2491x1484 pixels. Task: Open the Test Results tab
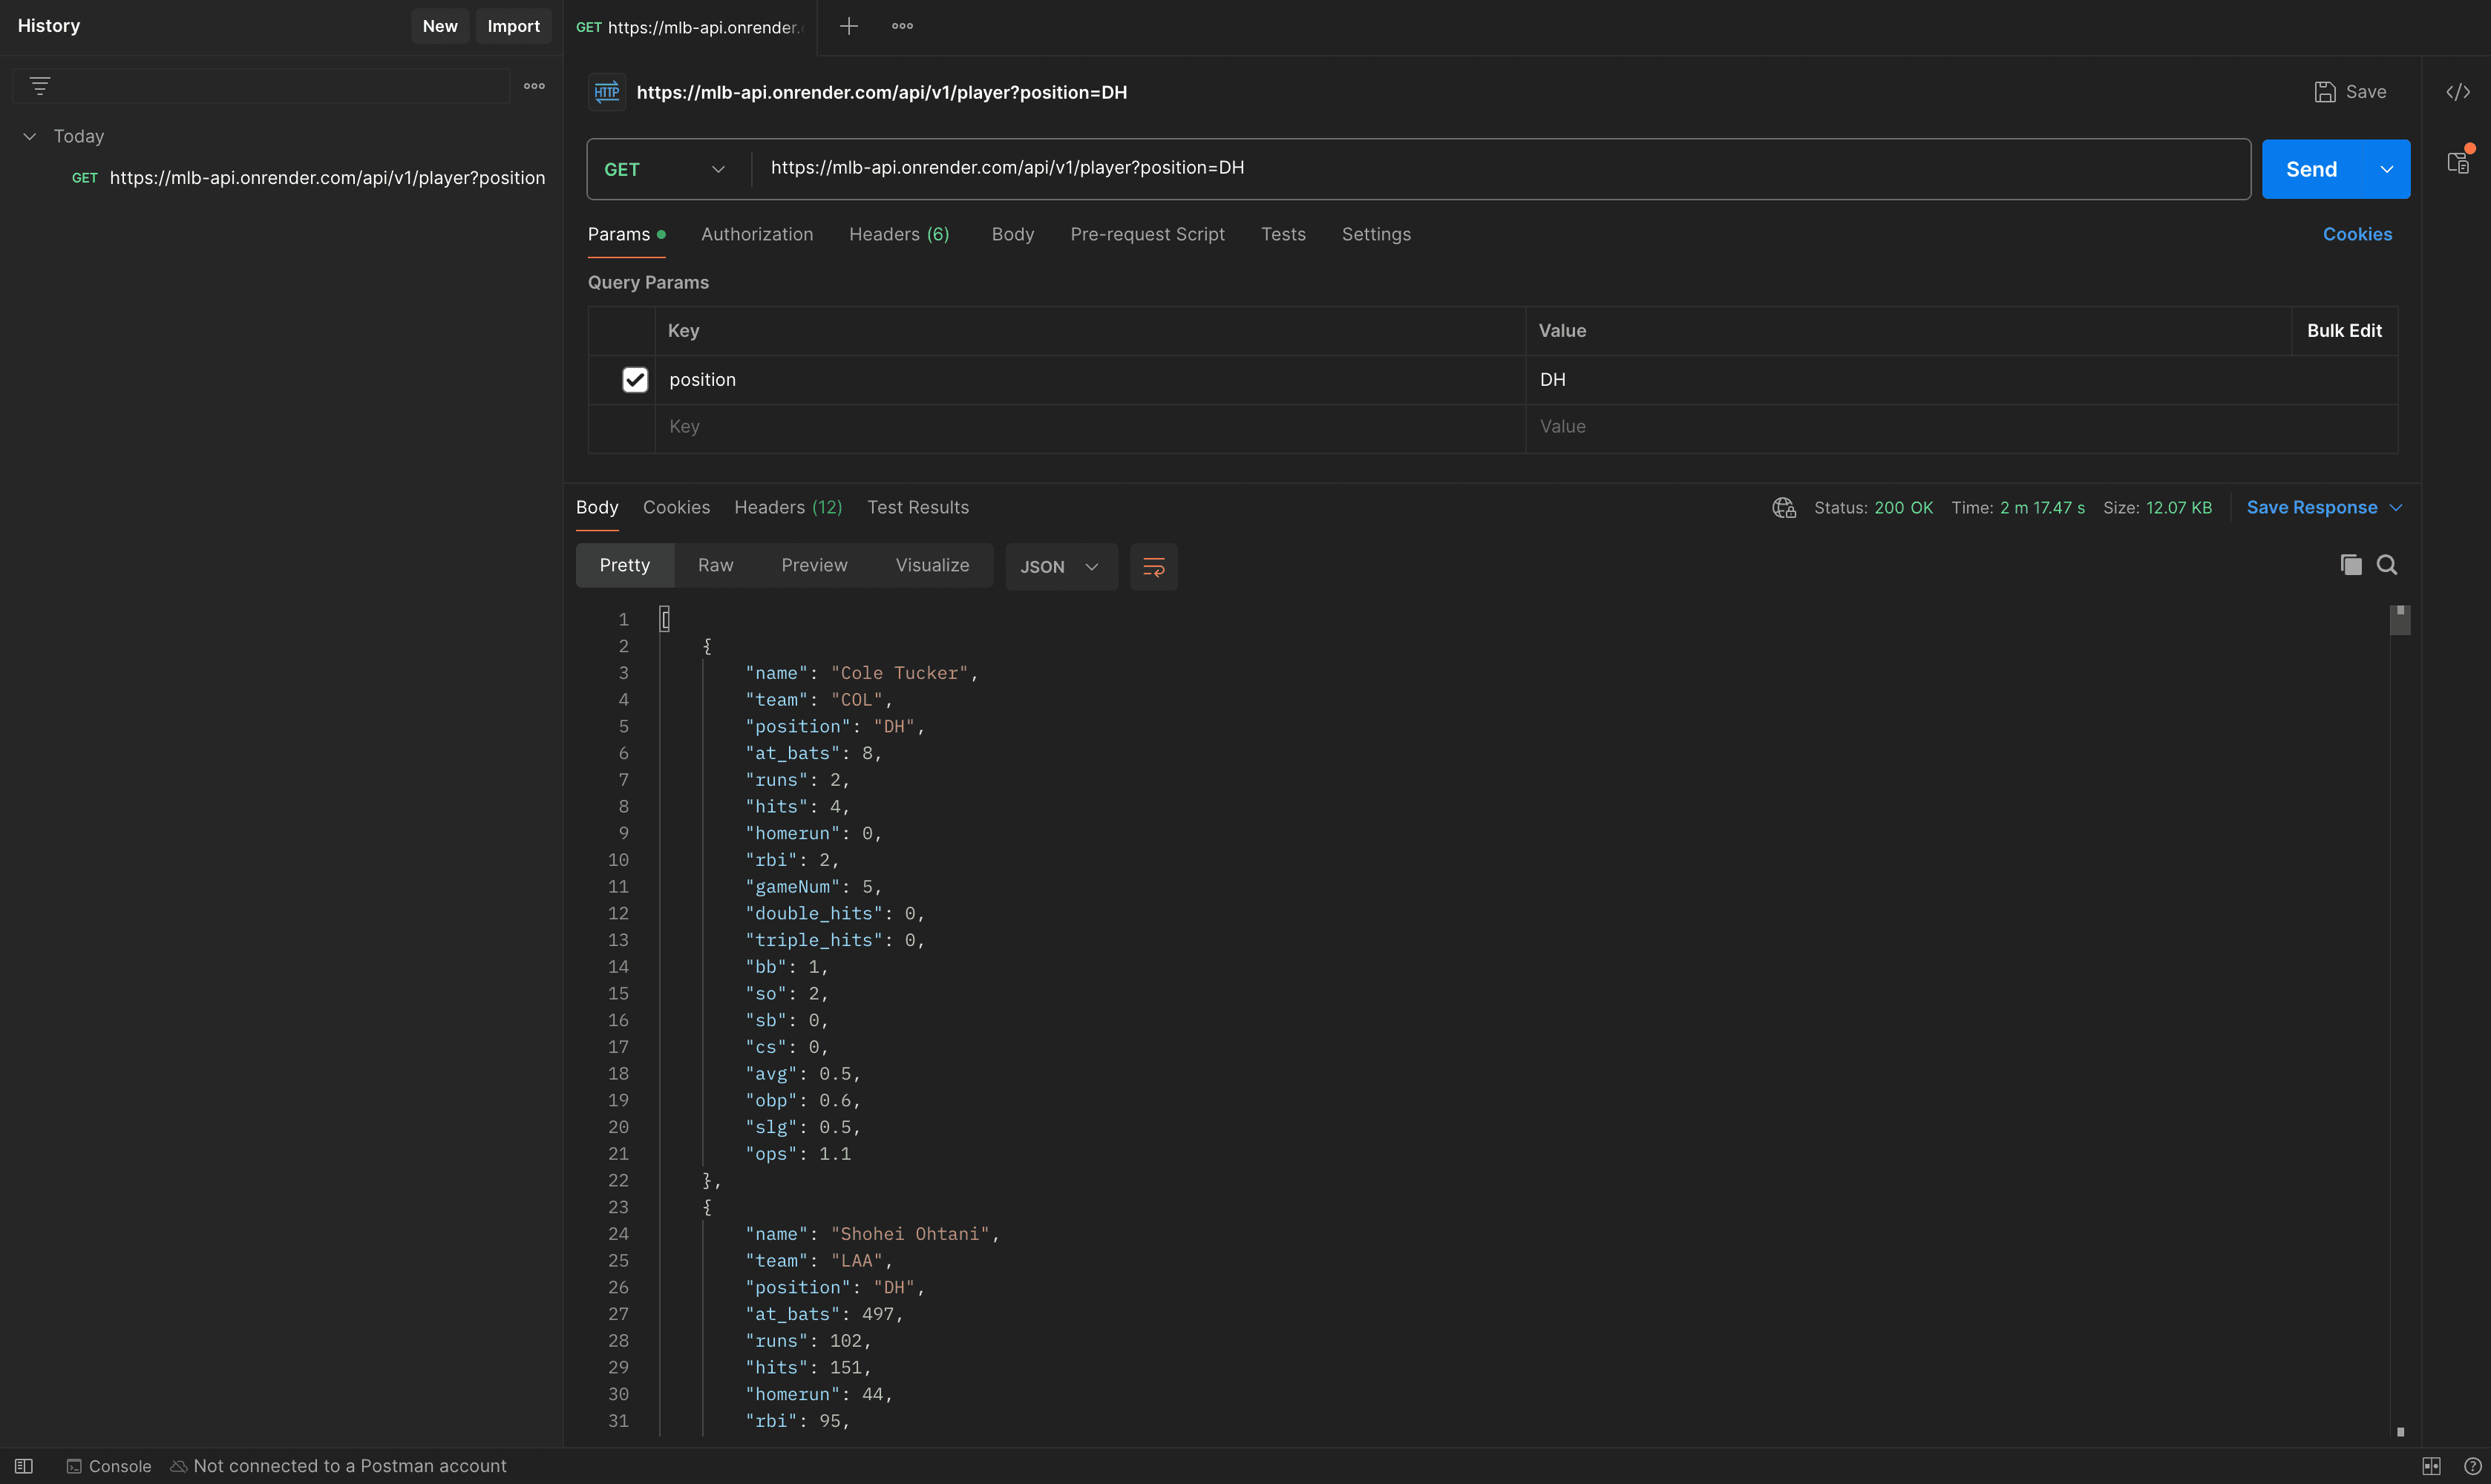tap(918, 508)
